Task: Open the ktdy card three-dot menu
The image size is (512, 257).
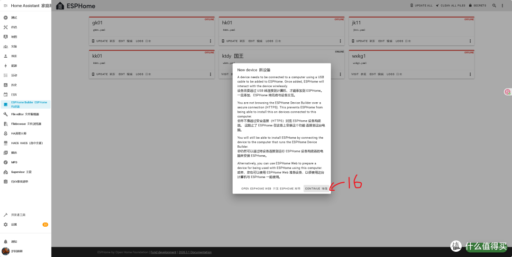Action: point(340,74)
